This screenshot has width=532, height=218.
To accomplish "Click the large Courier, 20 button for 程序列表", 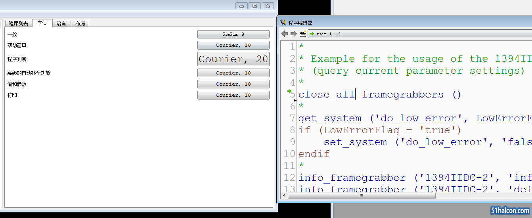I will click(233, 59).
